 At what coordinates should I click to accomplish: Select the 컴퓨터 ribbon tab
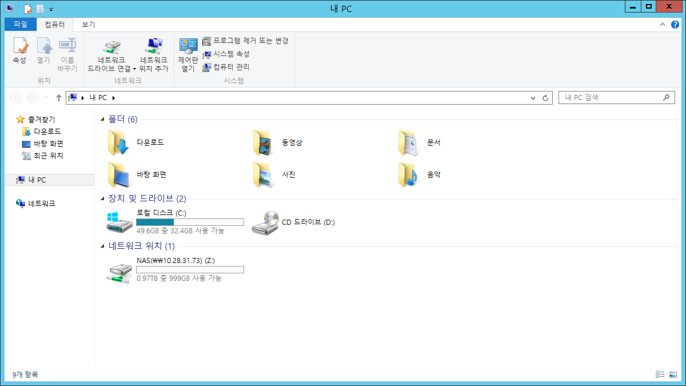click(x=55, y=25)
